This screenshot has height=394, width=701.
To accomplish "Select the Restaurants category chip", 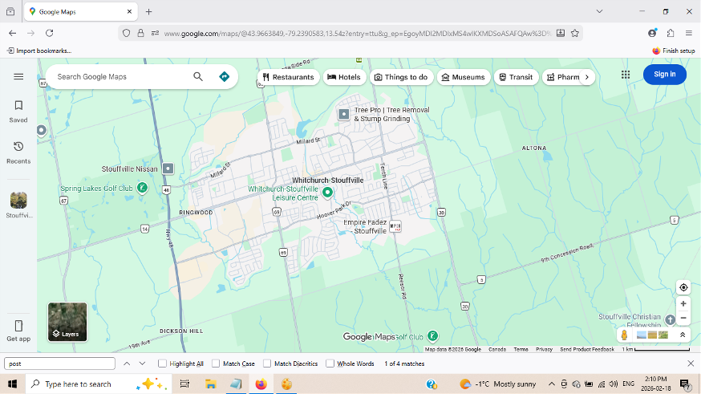I will click(288, 77).
